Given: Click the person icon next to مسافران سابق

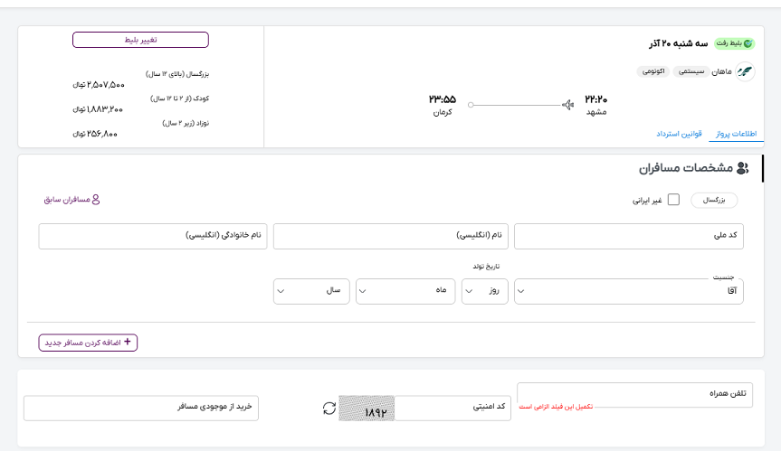Looking at the screenshot, I should (x=96, y=200).
